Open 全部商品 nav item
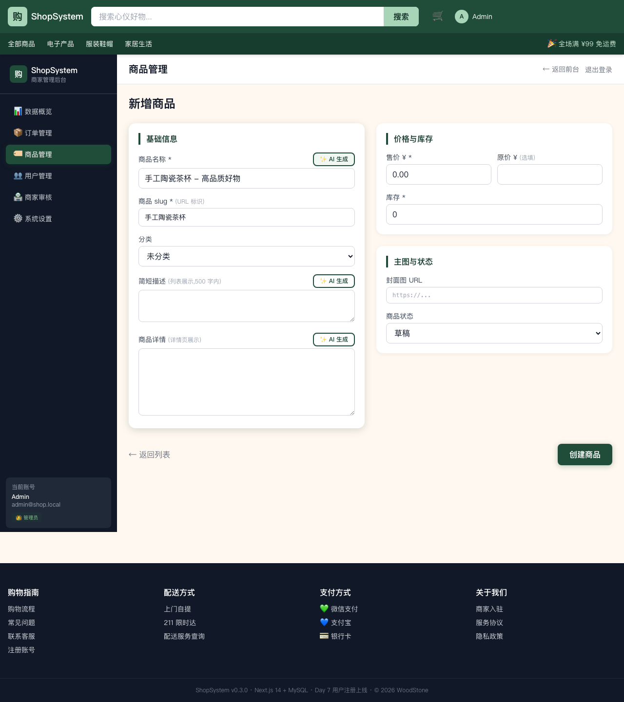This screenshot has height=702, width=624. (x=21, y=44)
